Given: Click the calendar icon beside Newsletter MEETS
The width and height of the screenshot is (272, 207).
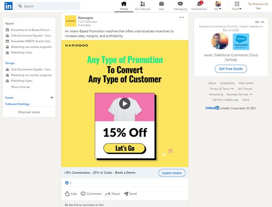Looking at the screenshot, I should [x=7, y=41].
